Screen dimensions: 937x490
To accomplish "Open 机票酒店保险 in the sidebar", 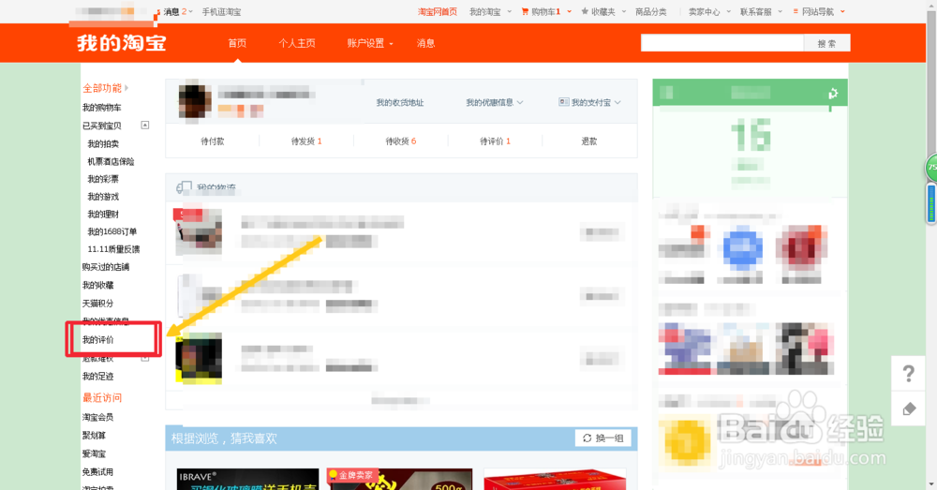I will click(x=111, y=161).
